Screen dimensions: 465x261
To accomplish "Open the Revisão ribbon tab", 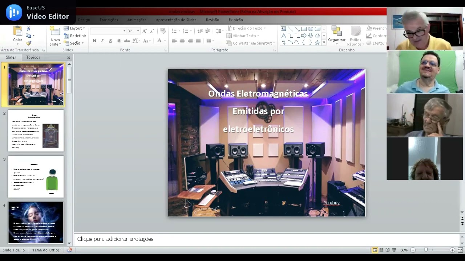I will click(213, 20).
